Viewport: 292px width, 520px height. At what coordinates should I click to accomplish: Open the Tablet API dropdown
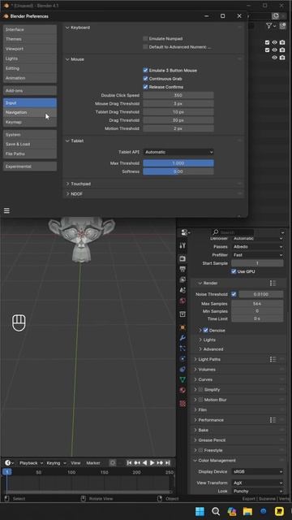pos(178,152)
